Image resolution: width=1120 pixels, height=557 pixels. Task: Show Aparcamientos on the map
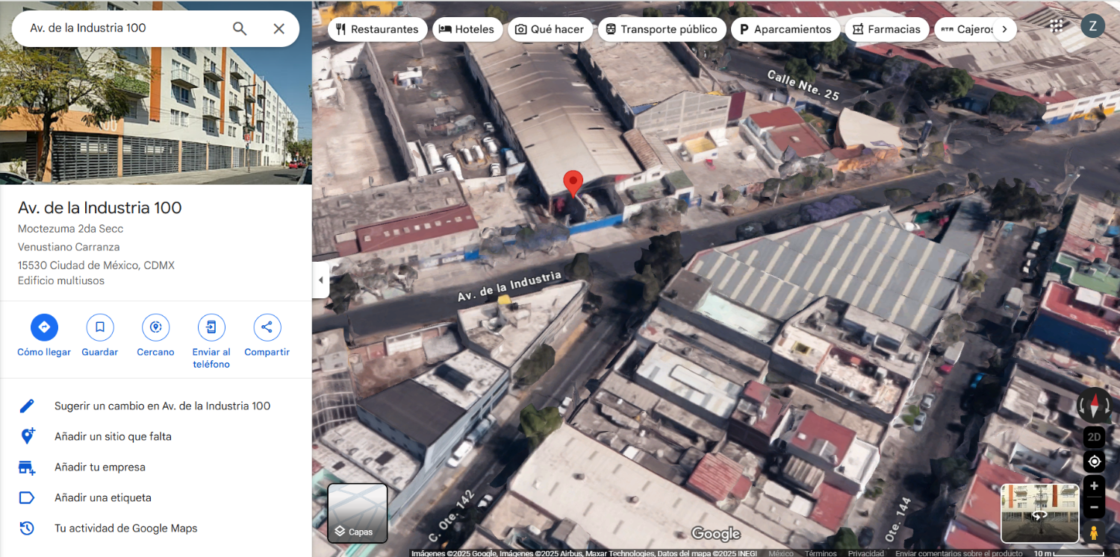click(x=785, y=29)
